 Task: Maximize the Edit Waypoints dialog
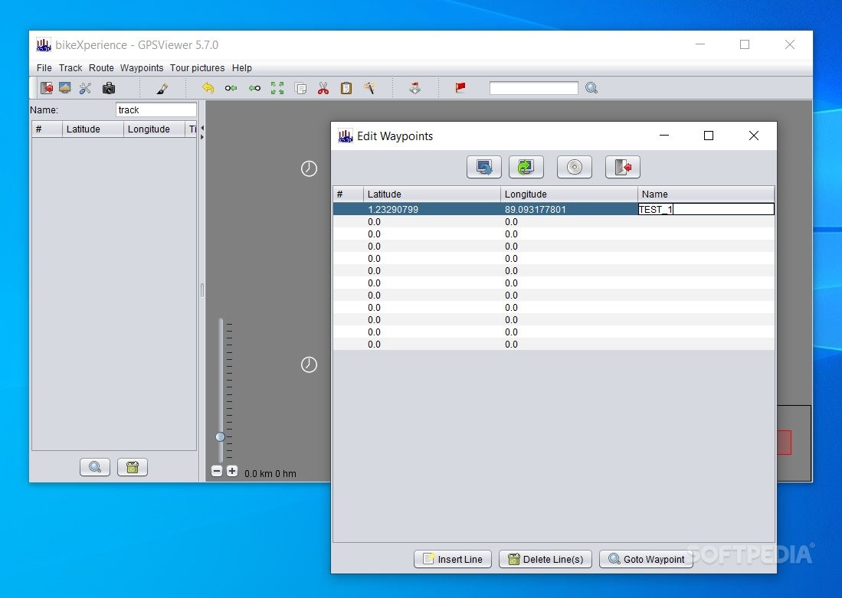pyautogui.click(x=708, y=136)
